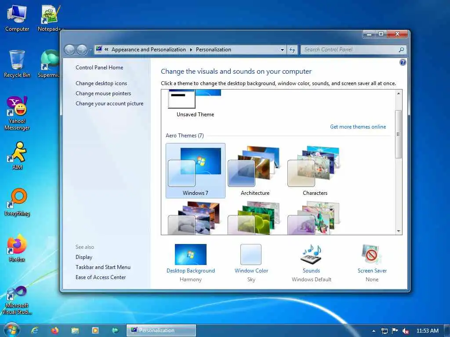
Task: Select the Yahoo! Messenger desktop shortcut
Action: [x=17, y=113]
